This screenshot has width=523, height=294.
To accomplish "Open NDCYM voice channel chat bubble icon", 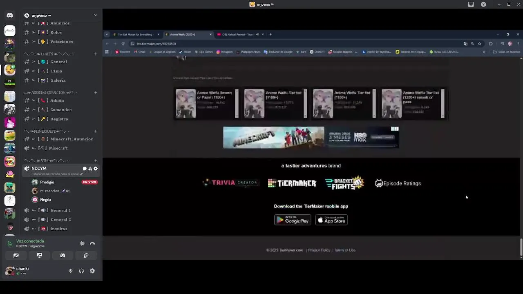I will tap(85, 169).
